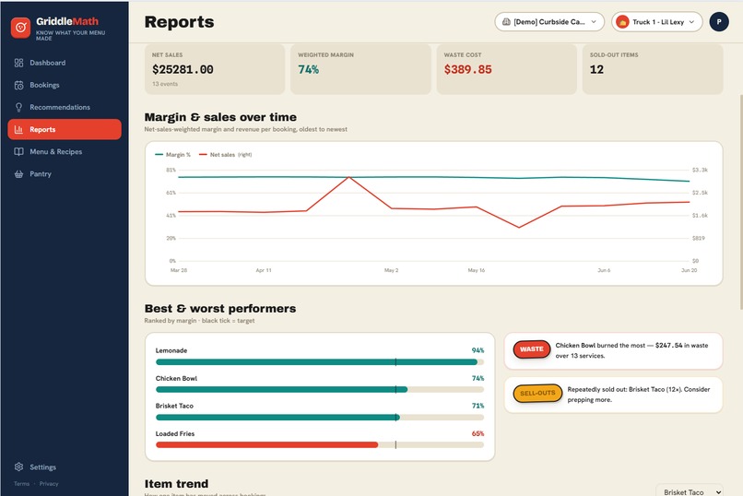Click the 'Repeatedly sold out: Brisket Taco' message
743x496 pixels.
638,395
